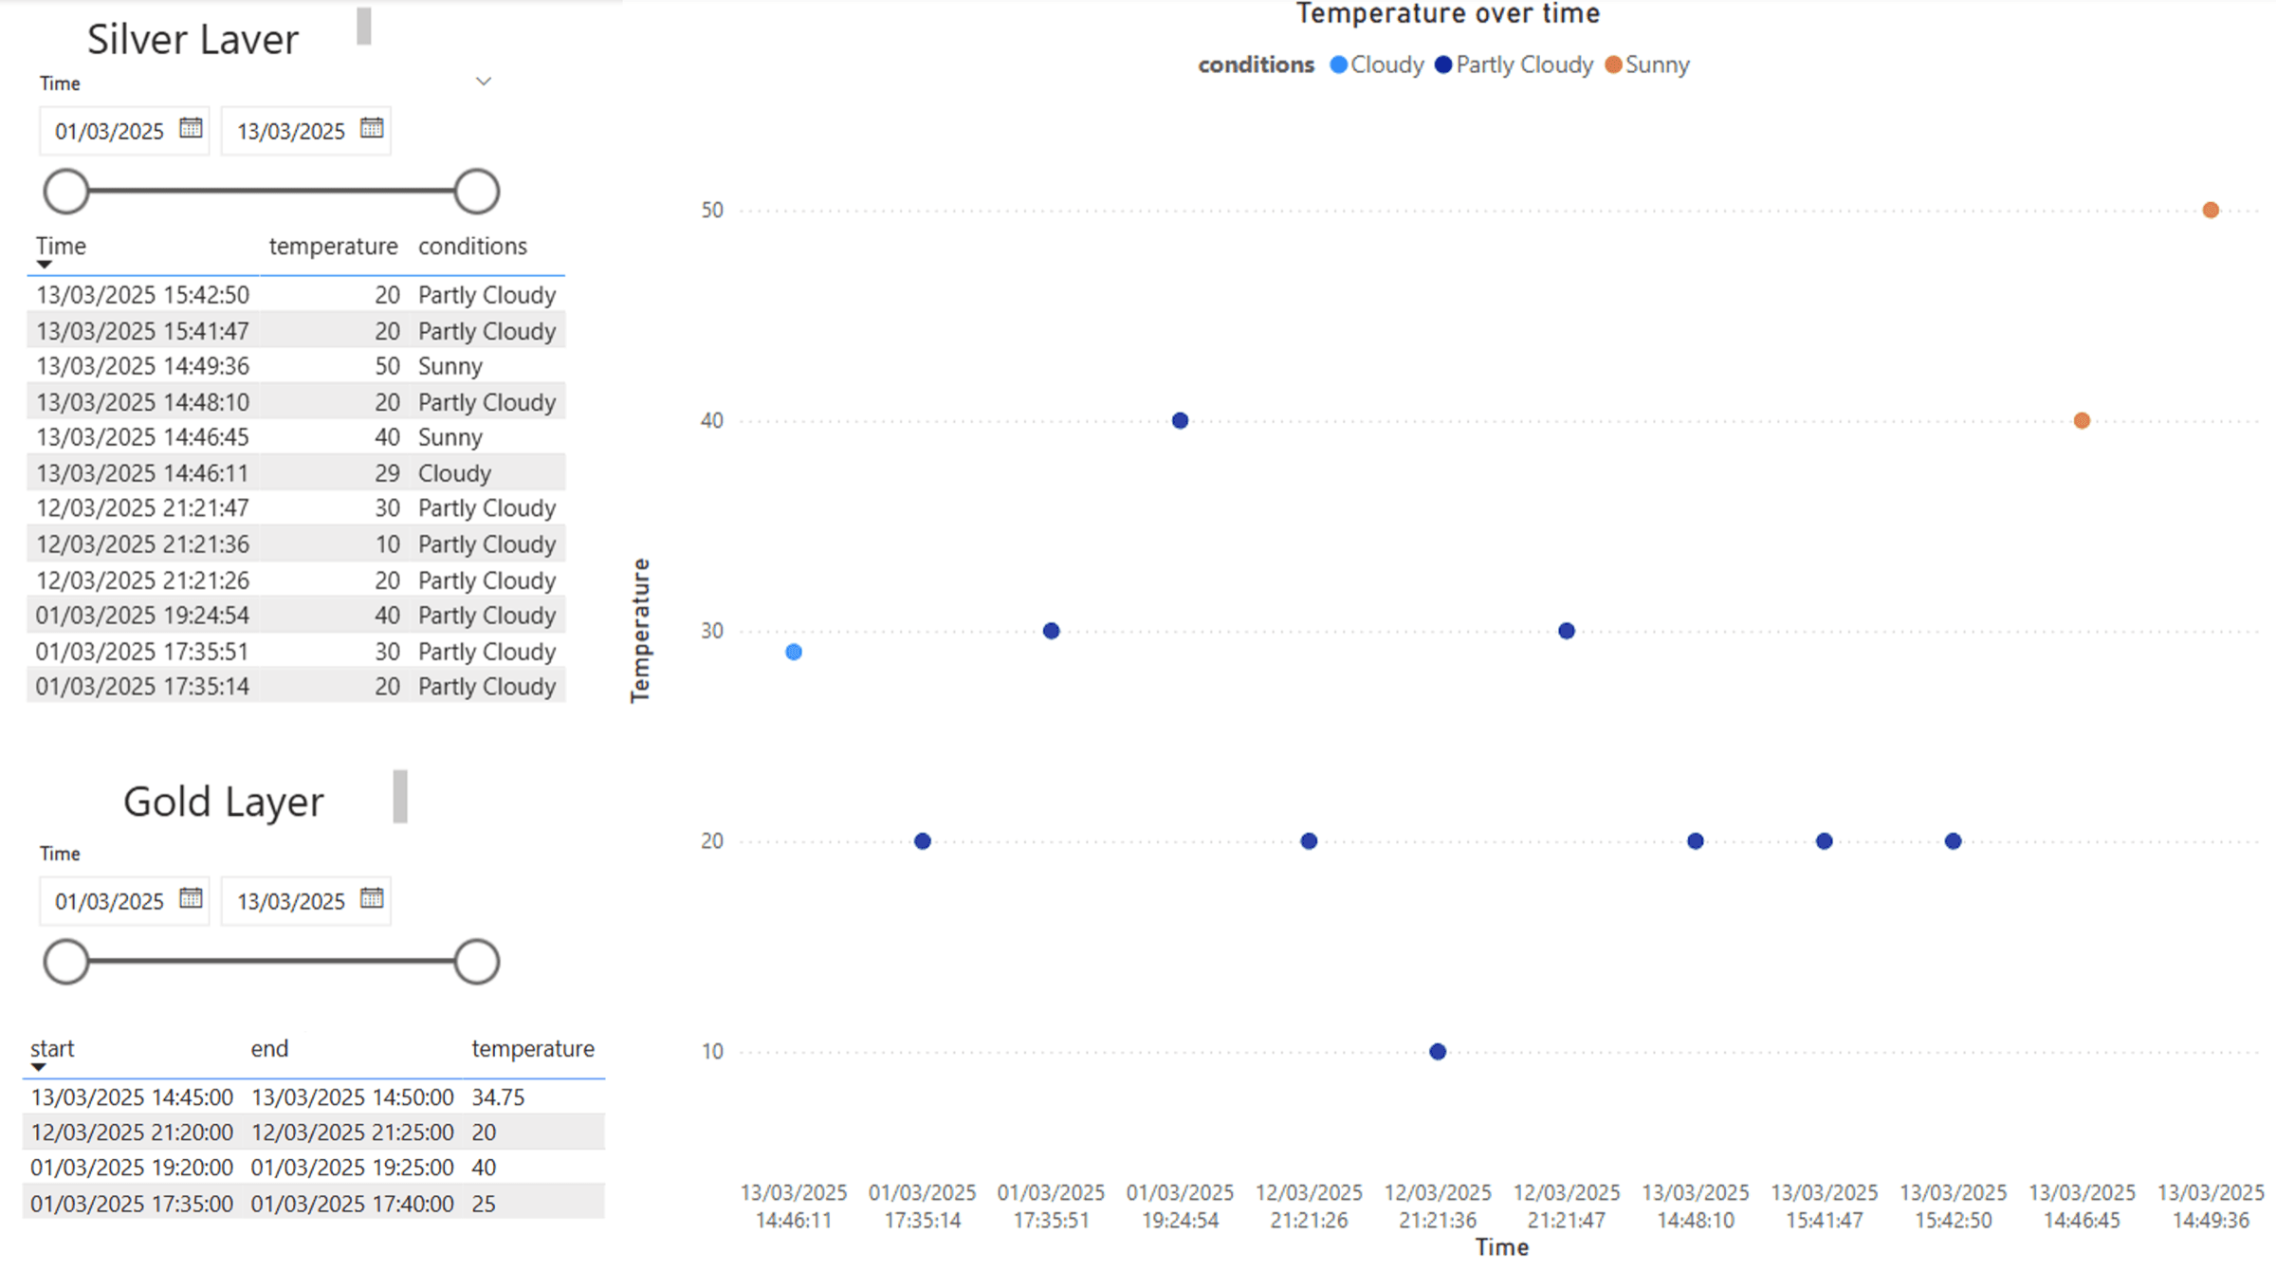Screen dimensions: 2276x1271
Task: Click the Sunny legend marker
Action: pyautogui.click(x=1612, y=64)
